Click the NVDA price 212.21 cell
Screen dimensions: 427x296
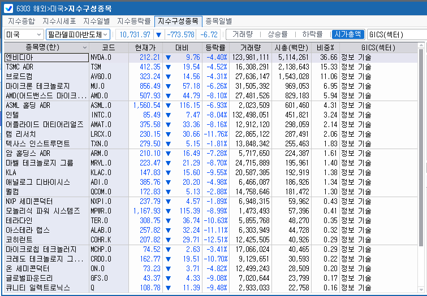(146, 58)
